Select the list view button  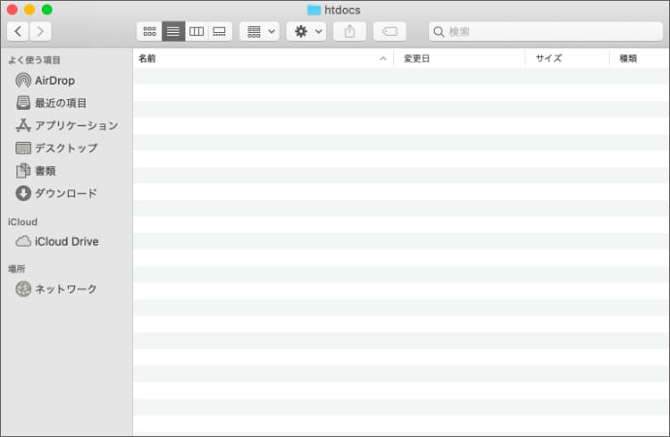(173, 32)
